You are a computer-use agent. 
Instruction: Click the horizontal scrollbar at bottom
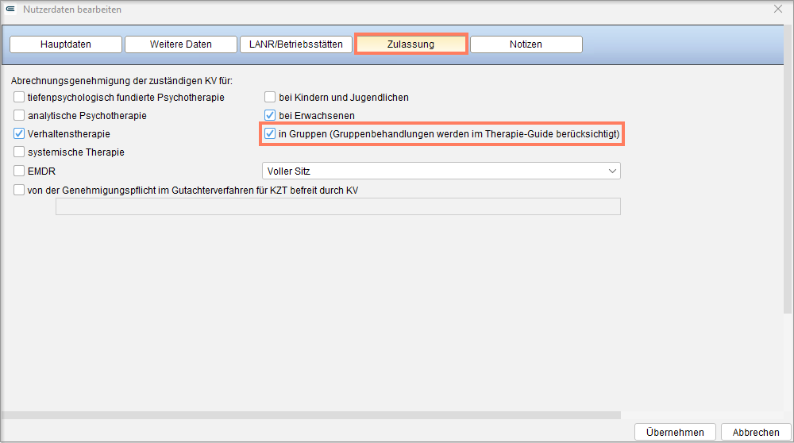click(x=311, y=415)
